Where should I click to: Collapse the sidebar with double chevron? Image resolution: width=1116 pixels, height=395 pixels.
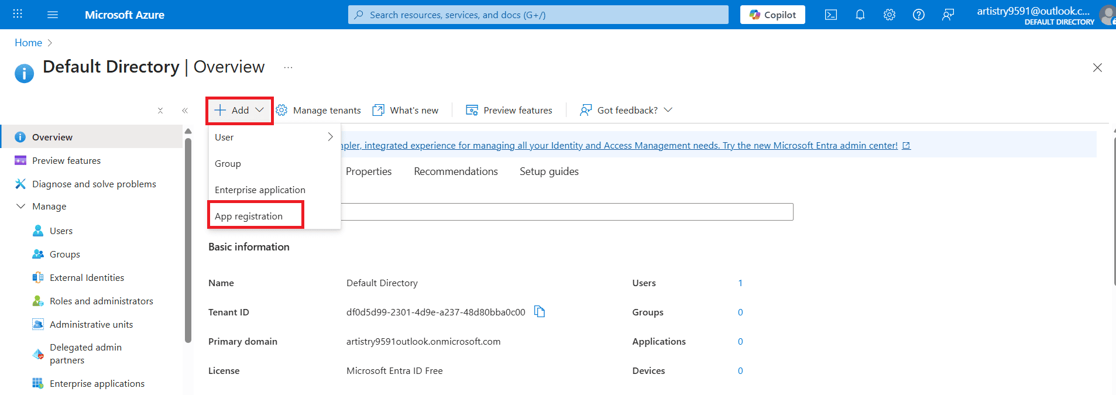point(185,111)
